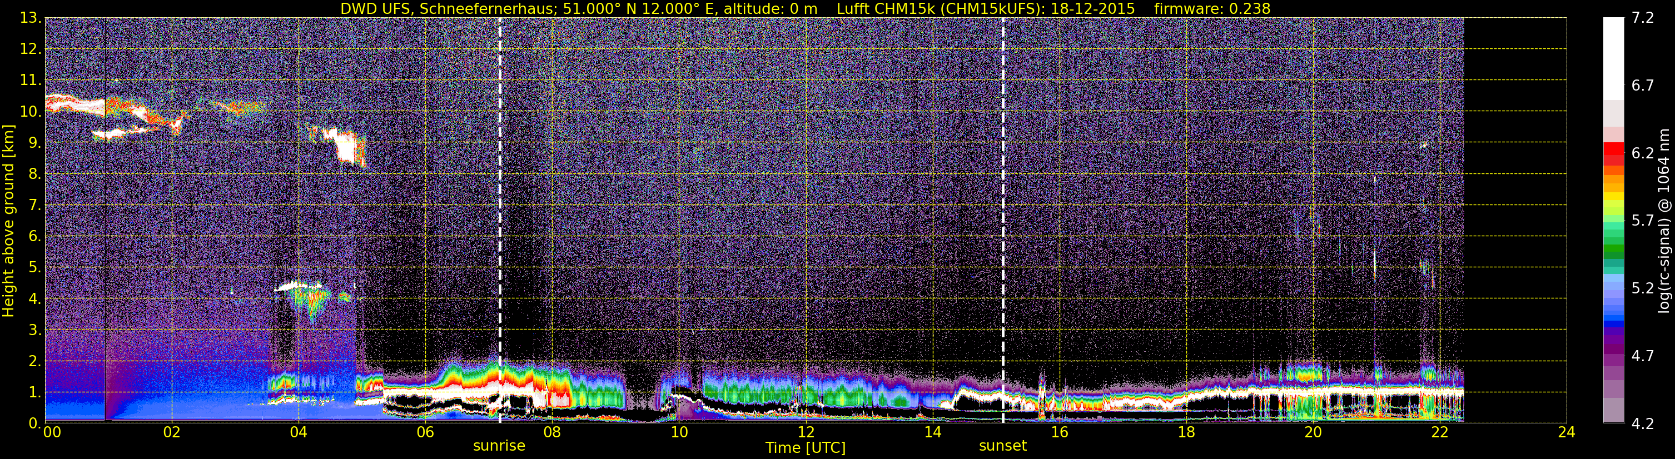Click the white dashed sunrise line
The width and height of the screenshot is (1675, 459).
coord(499,221)
